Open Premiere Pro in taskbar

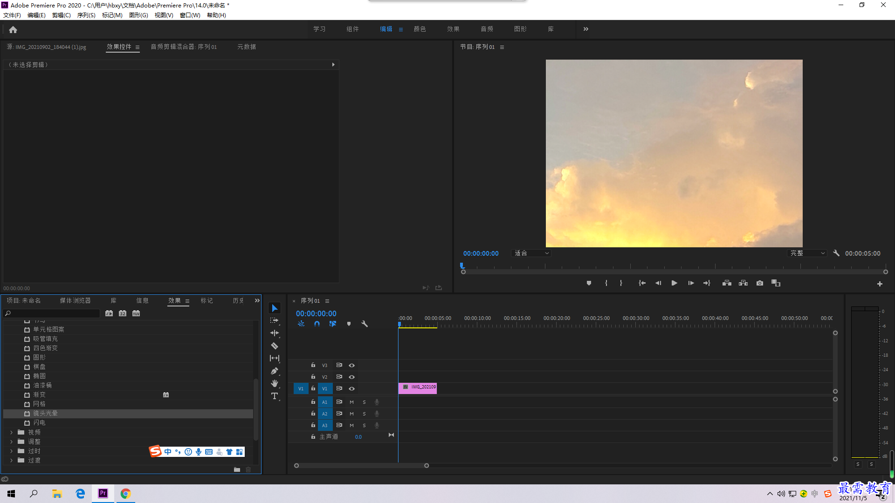[103, 493]
